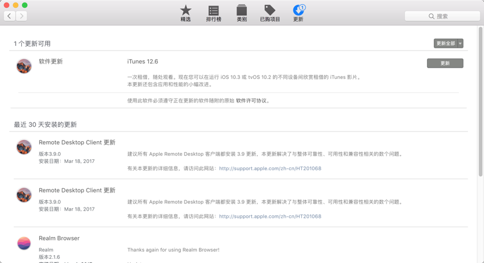The width and height of the screenshot is (484, 263).
Task: Click the second Remote Desktop Client update icon
Action: pyautogui.click(x=24, y=195)
